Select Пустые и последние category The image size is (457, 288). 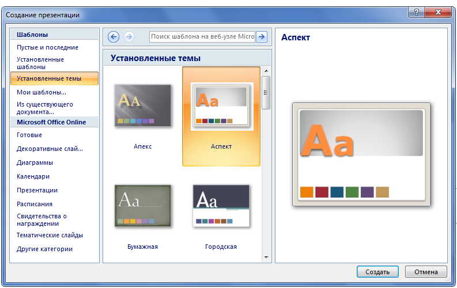pyautogui.click(x=47, y=47)
